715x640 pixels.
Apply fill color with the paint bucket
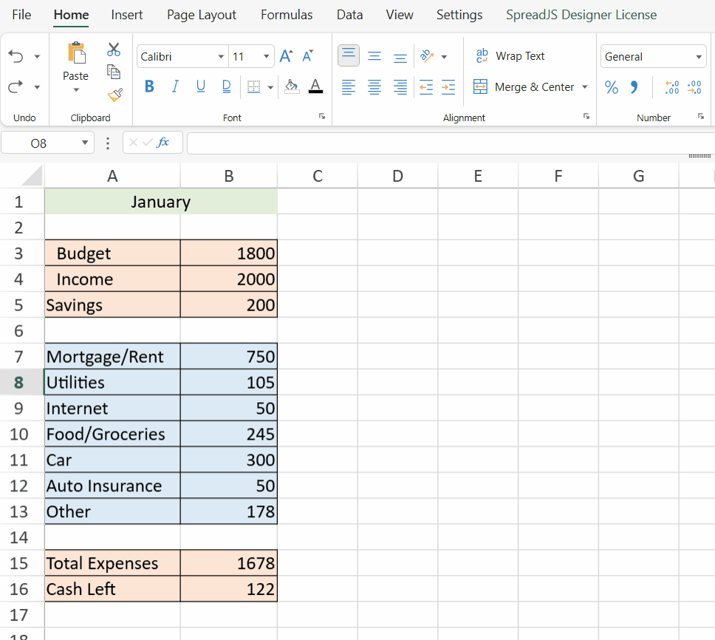[292, 86]
